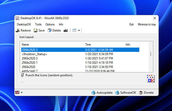Sort by the Time column header
Image resolution: width=172 pixels, height=111 pixels.
click(x=104, y=45)
